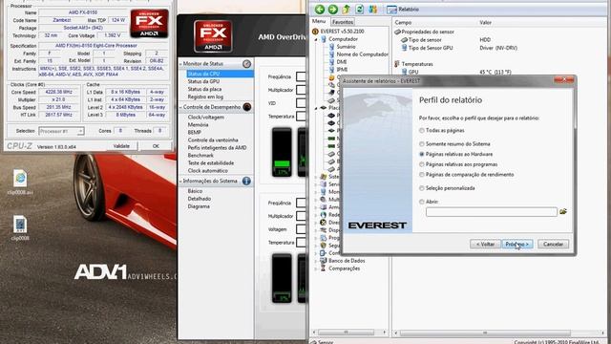611x344 pixels.
Task: Select Banco de Dados in the EVEREST tree
Action: (x=347, y=261)
